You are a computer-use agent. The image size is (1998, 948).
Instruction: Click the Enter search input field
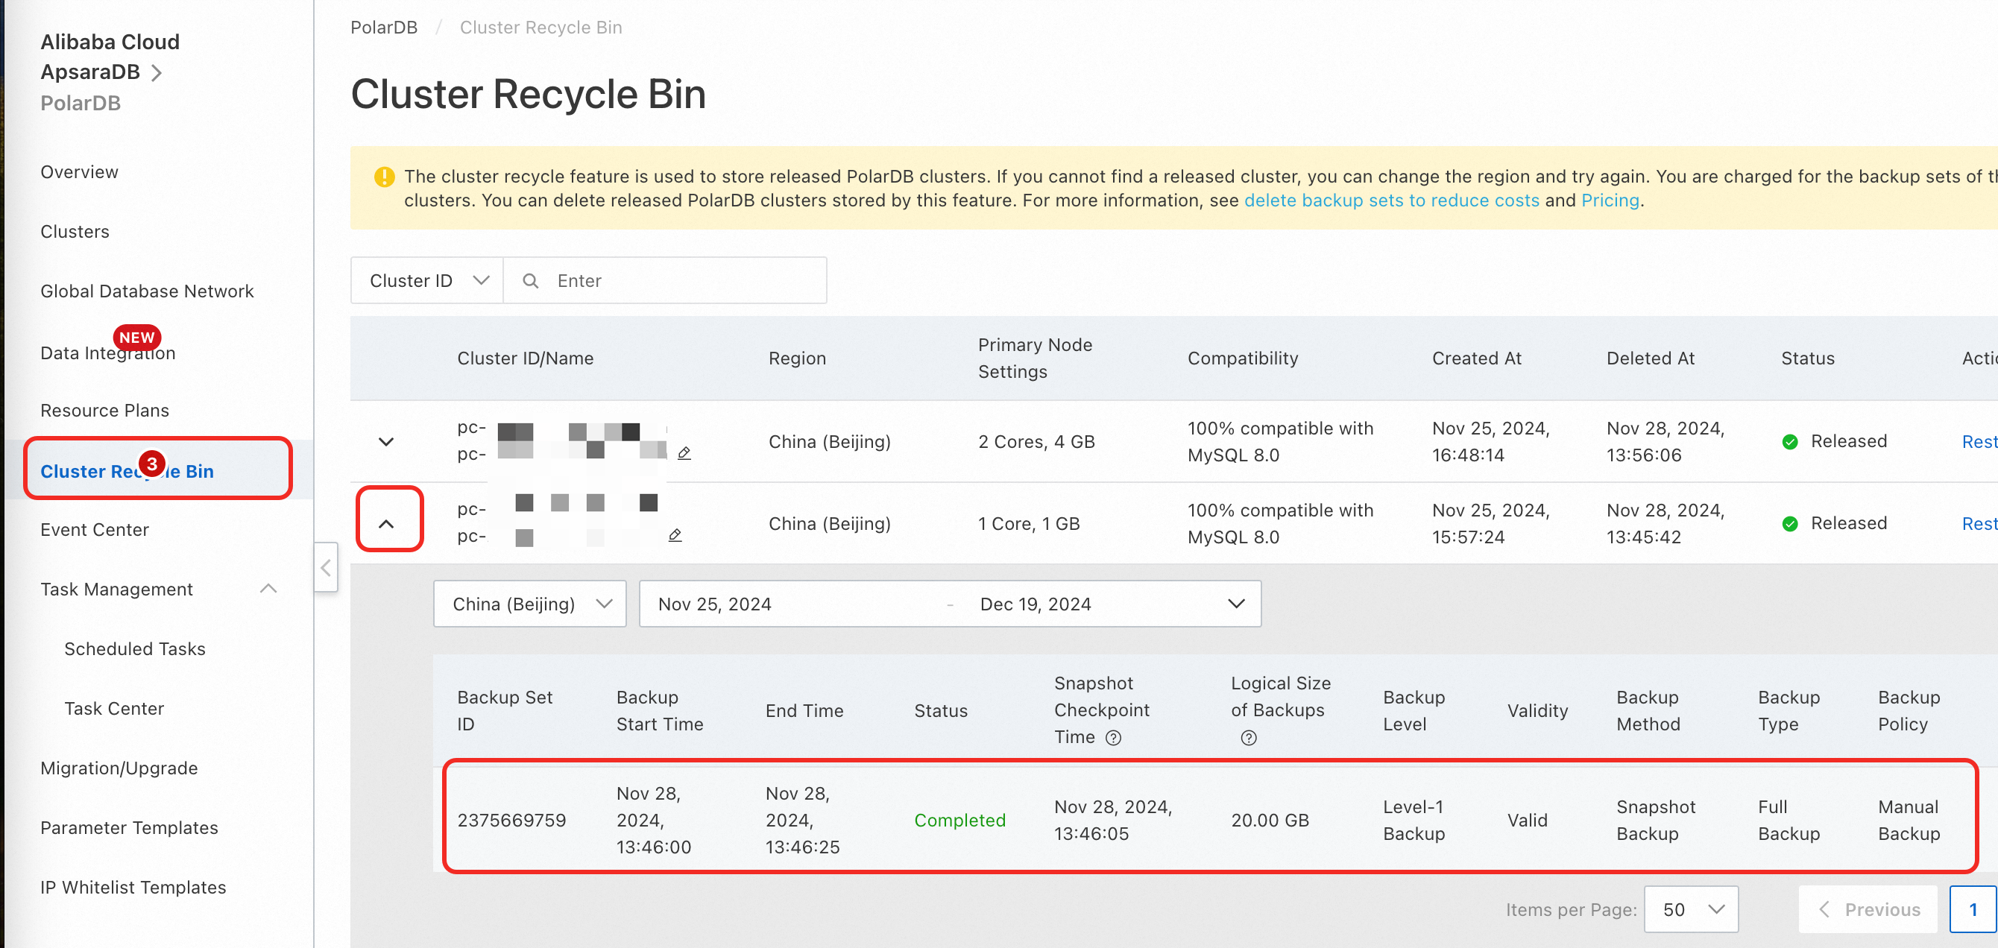pos(665,281)
